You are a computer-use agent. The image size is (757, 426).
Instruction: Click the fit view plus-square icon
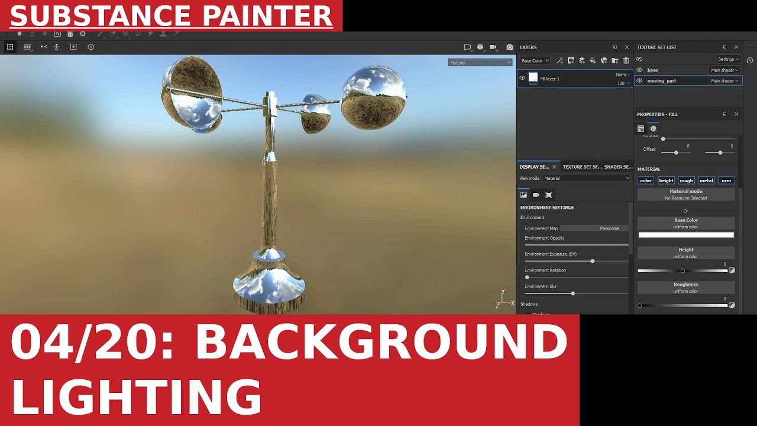[73, 47]
